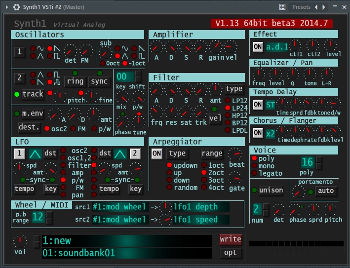Toggle Chorus / Flanger ON button
The image size is (350, 268).
(x=258, y=133)
